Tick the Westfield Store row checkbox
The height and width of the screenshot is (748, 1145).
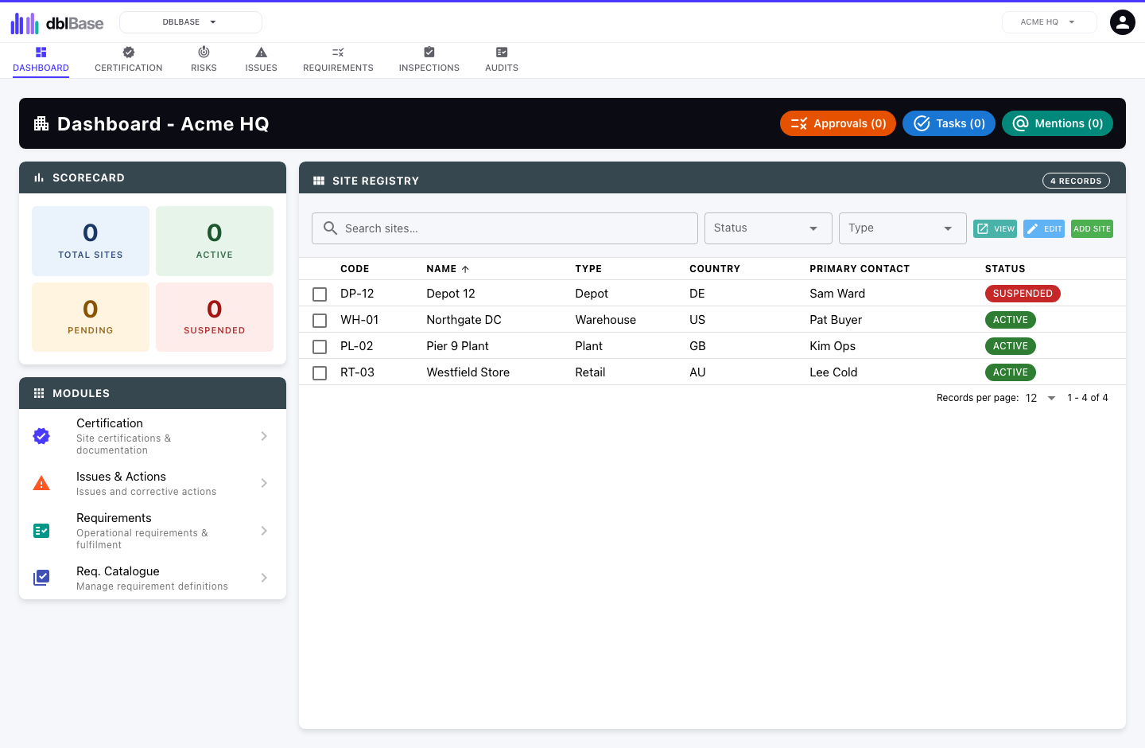[x=320, y=373]
